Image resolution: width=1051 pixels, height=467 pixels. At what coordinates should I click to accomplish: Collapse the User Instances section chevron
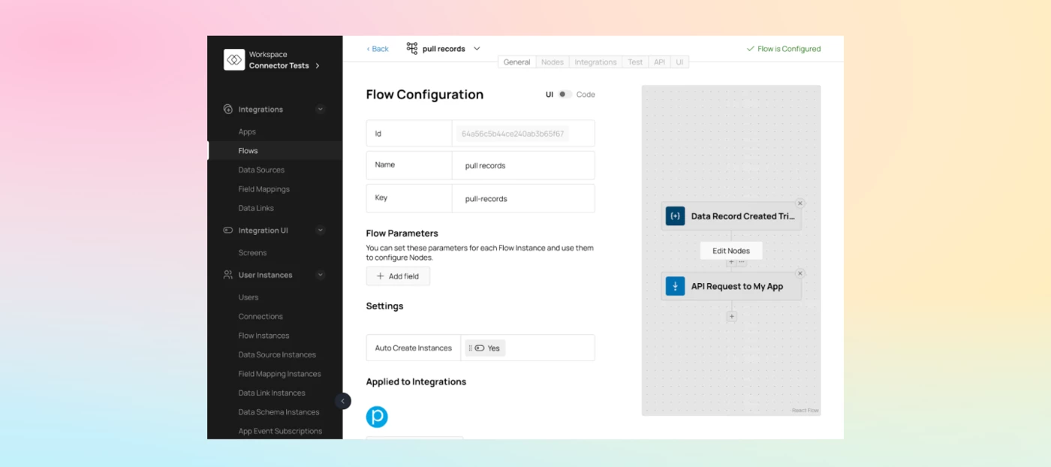pyautogui.click(x=321, y=275)
